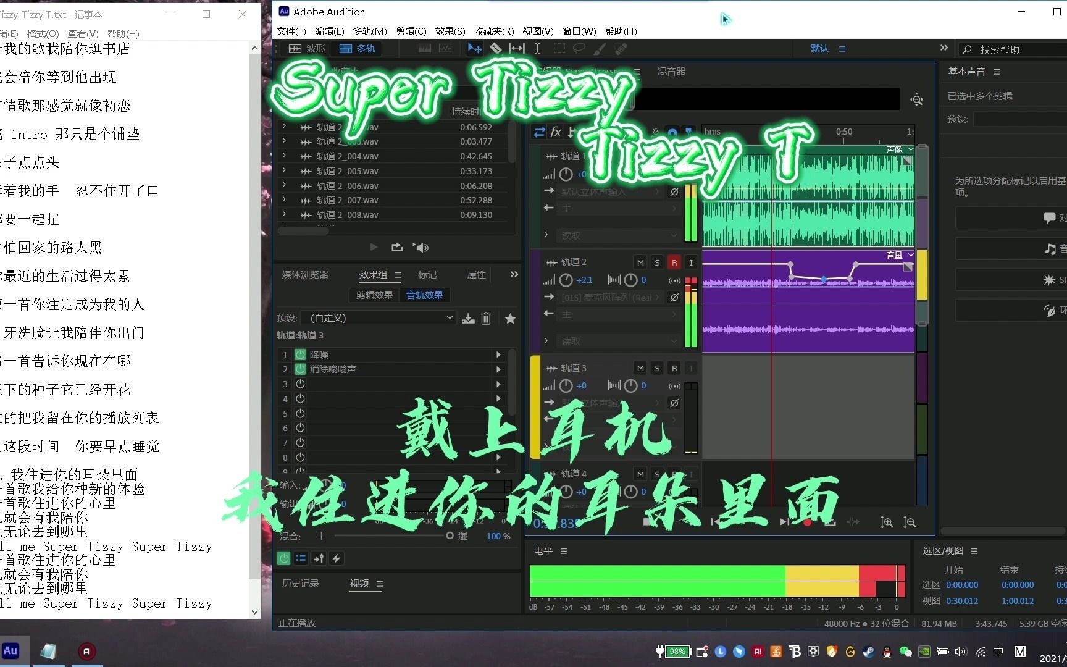Mute 轨道 4 with the M button
The width and height of the screenshot is (1067, 667).
click(x=640, y=474)
